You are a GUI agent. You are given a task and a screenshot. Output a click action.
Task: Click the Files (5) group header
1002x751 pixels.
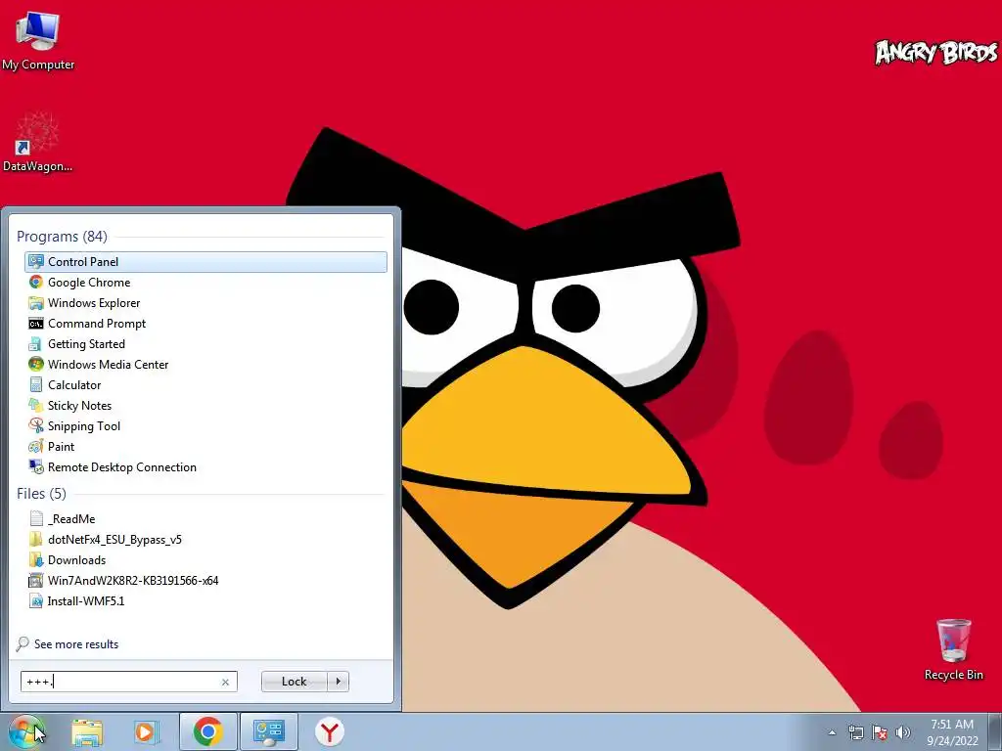coord(41,494)
